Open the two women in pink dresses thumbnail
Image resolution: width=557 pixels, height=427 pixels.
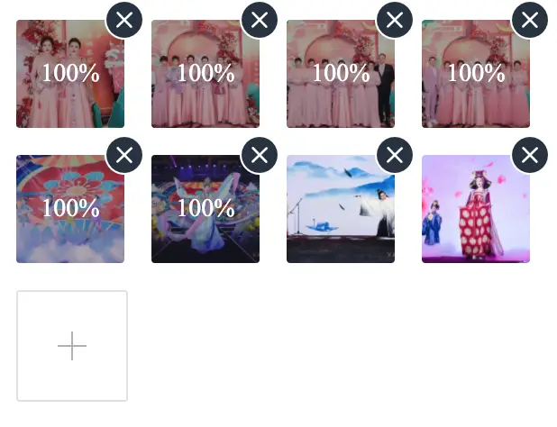[x=70, y=74]
